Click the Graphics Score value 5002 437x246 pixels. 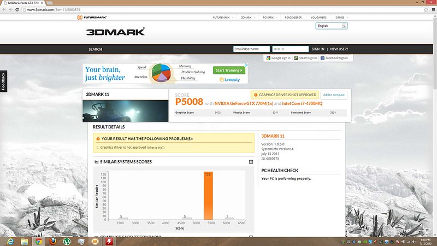[217, 113]
